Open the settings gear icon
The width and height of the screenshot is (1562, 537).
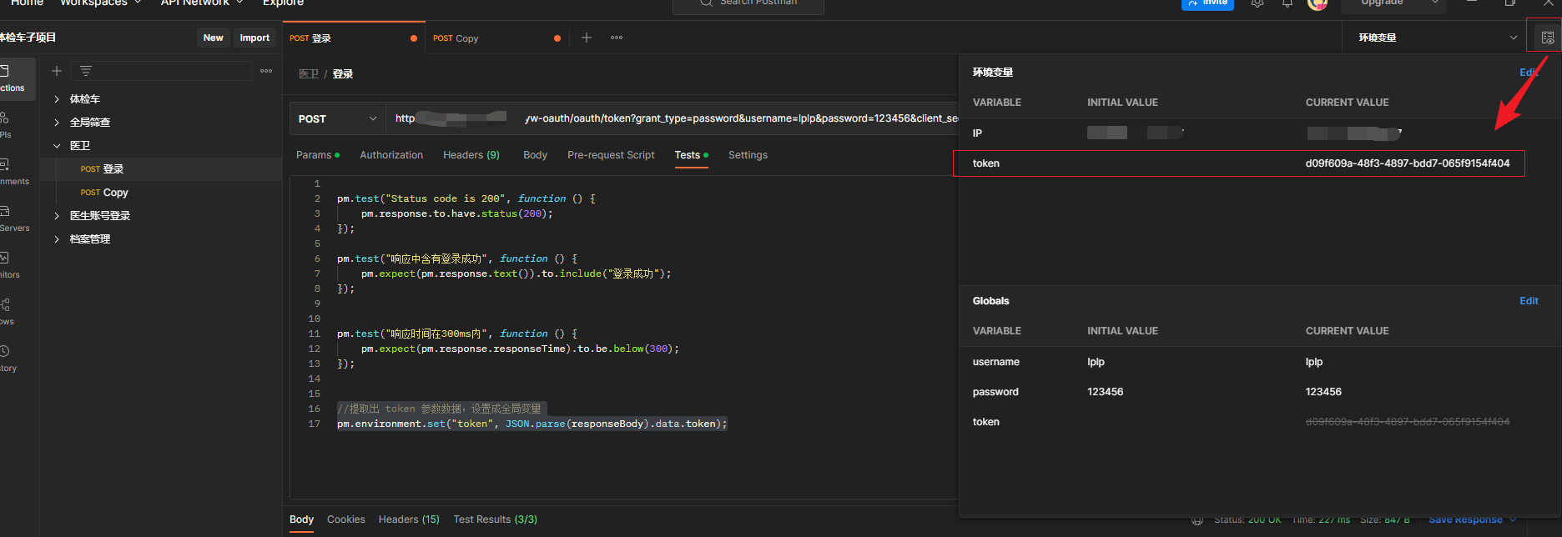point(1257,3)
